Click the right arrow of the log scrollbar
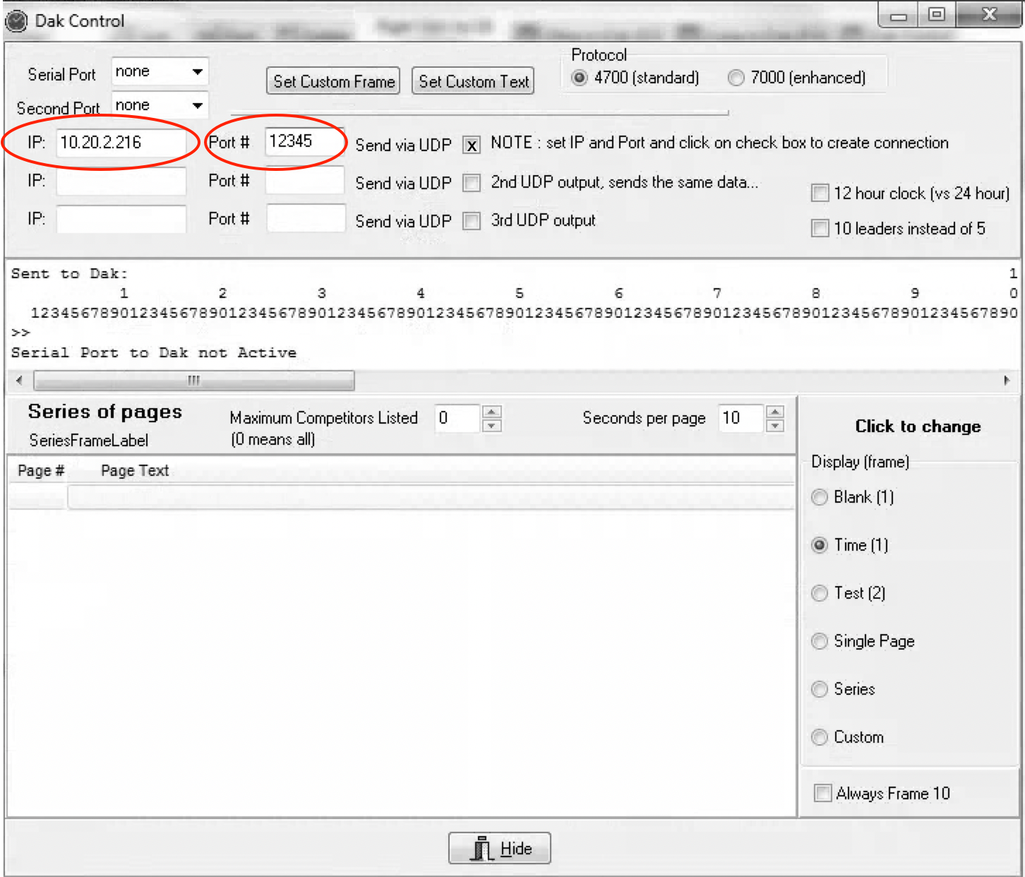Image resolution: width=1025 pixels, height=877 pixels. 1006,381
